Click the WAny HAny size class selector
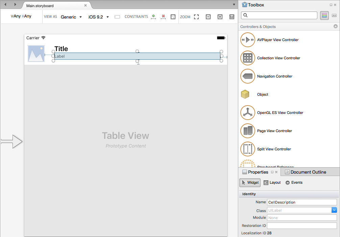 [x=21, y=16]
